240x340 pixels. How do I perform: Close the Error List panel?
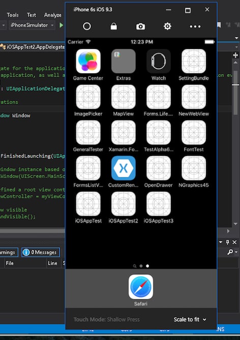click(x=234, y=242)
